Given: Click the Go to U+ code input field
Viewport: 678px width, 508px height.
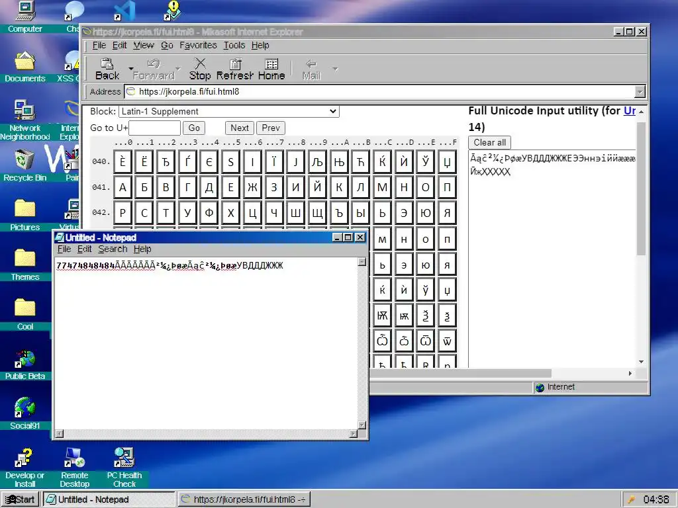Looking at the screenshot, I should 154,128.
